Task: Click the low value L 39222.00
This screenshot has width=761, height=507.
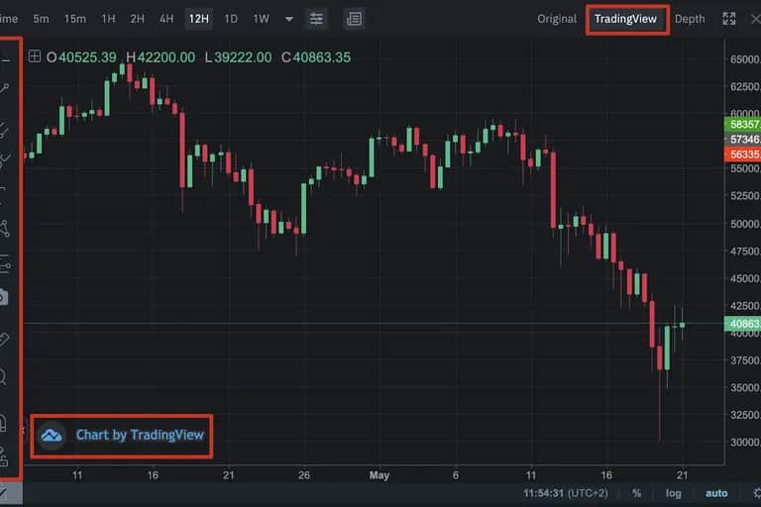Action: (238, 57)
